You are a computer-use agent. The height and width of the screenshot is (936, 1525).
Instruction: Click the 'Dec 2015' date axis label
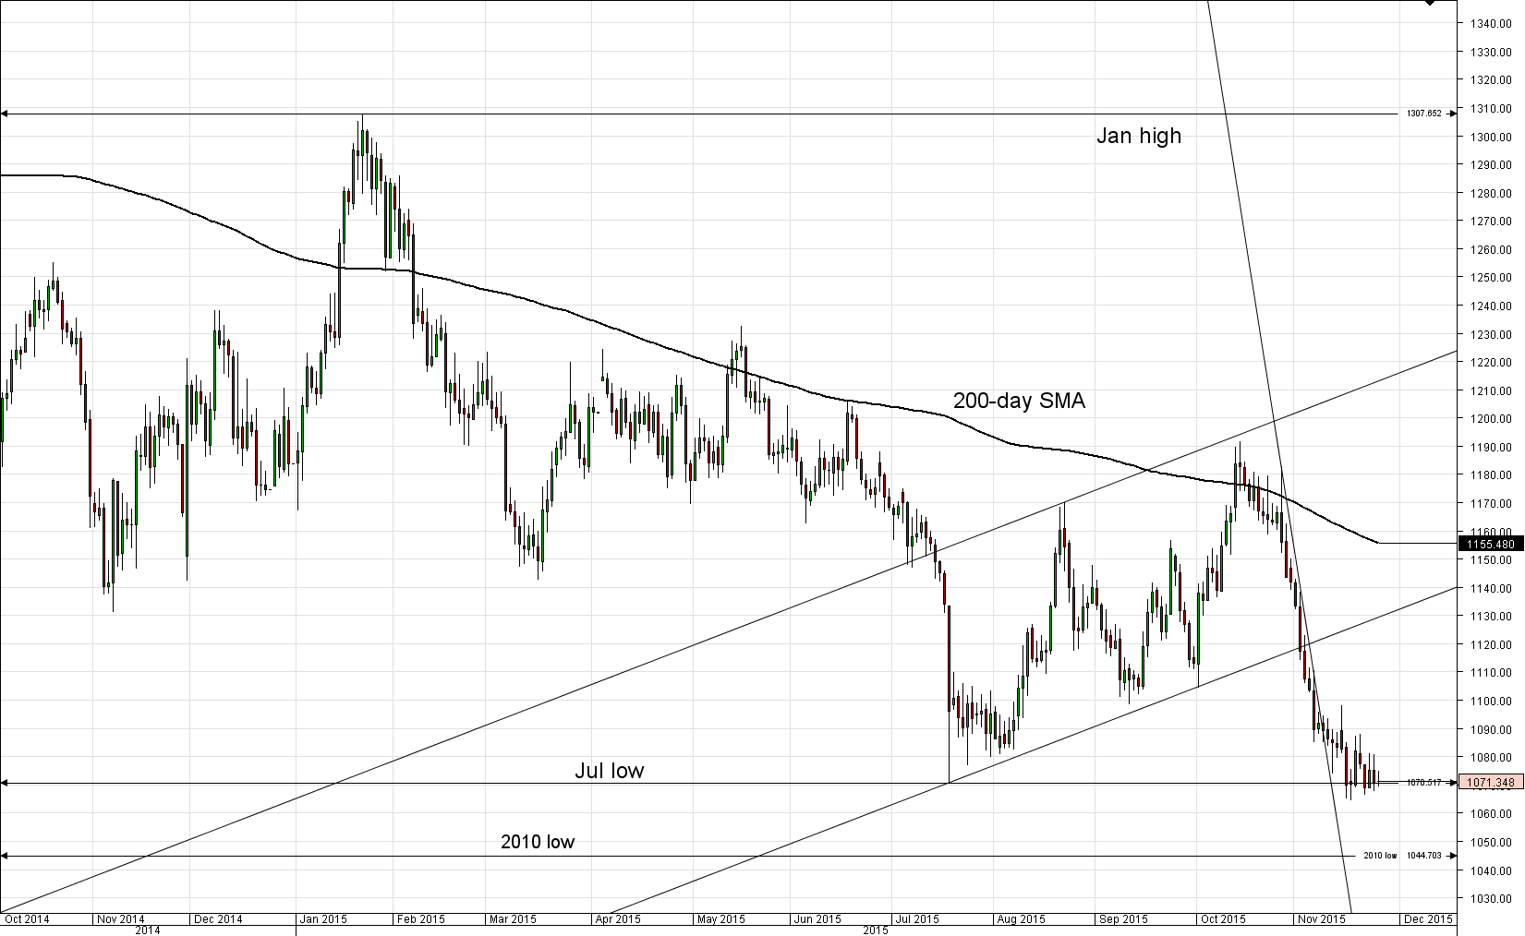click(1429, 918)
